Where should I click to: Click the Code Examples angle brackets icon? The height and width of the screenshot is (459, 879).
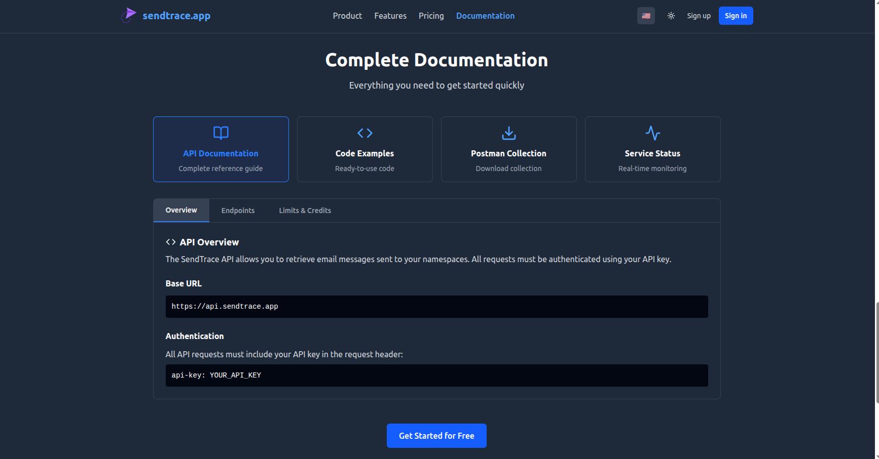coord(364,133)
